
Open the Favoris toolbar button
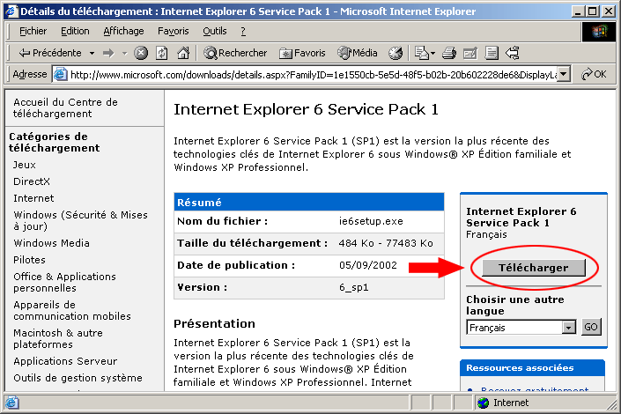coord(302,53)
